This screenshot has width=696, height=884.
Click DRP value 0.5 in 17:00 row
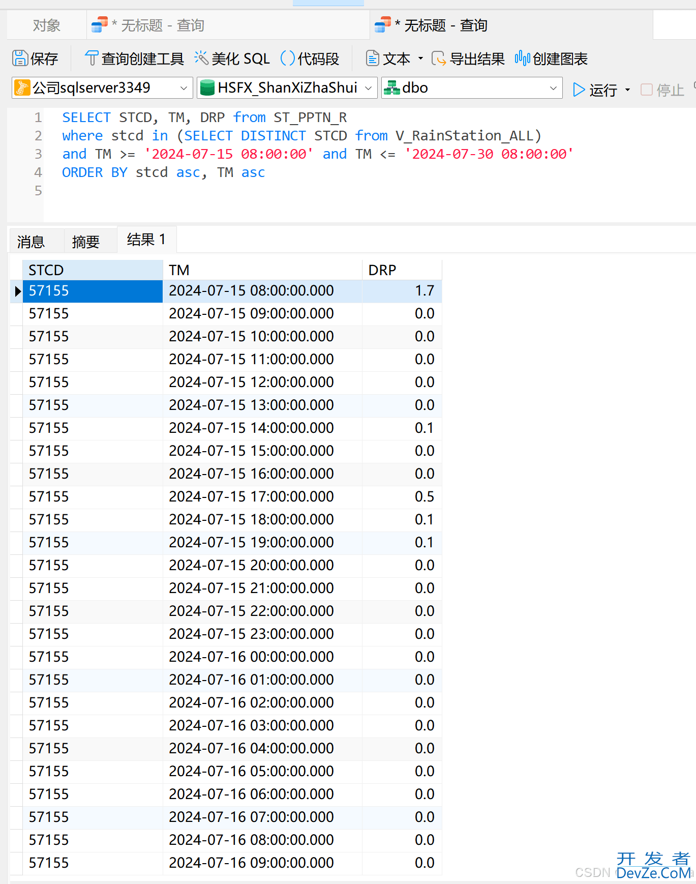pyautogui.click(x=402, y=497)
